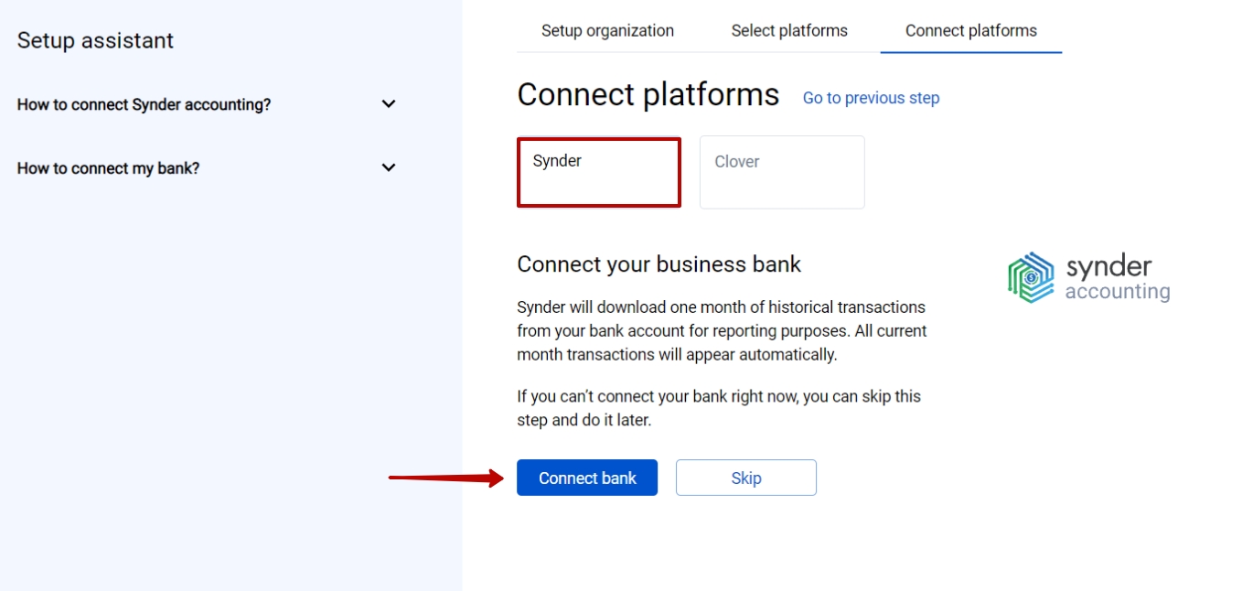Viewport: 1253px width, 591px height.
Task: Choose the Clover platform card
Action: pos(782,172)
